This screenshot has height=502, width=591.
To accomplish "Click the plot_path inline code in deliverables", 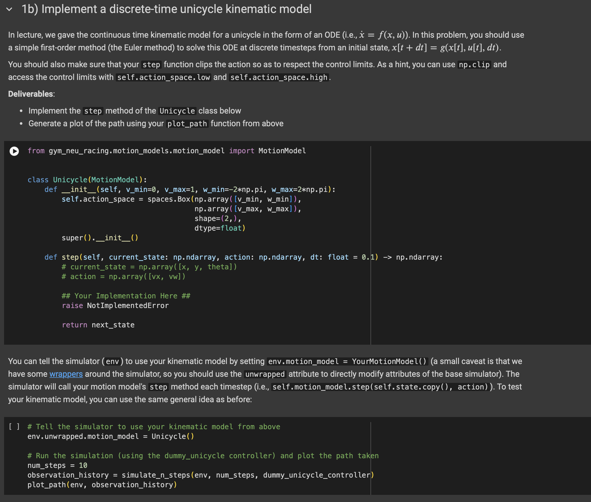I will (187, 124).
